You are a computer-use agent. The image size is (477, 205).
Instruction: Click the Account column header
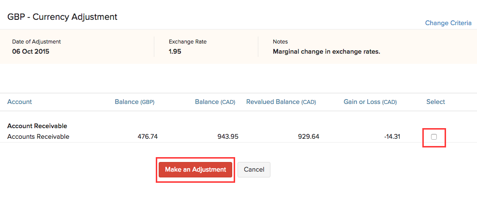pos(19,102)
